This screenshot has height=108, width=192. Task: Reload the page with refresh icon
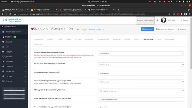(x=10, y=14)
